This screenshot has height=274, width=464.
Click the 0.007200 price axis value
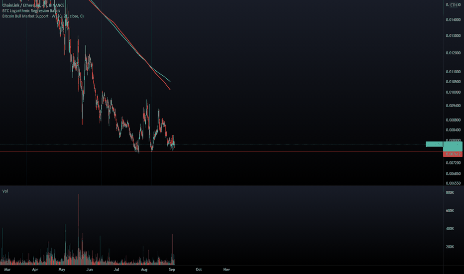[x=453, y=162]
